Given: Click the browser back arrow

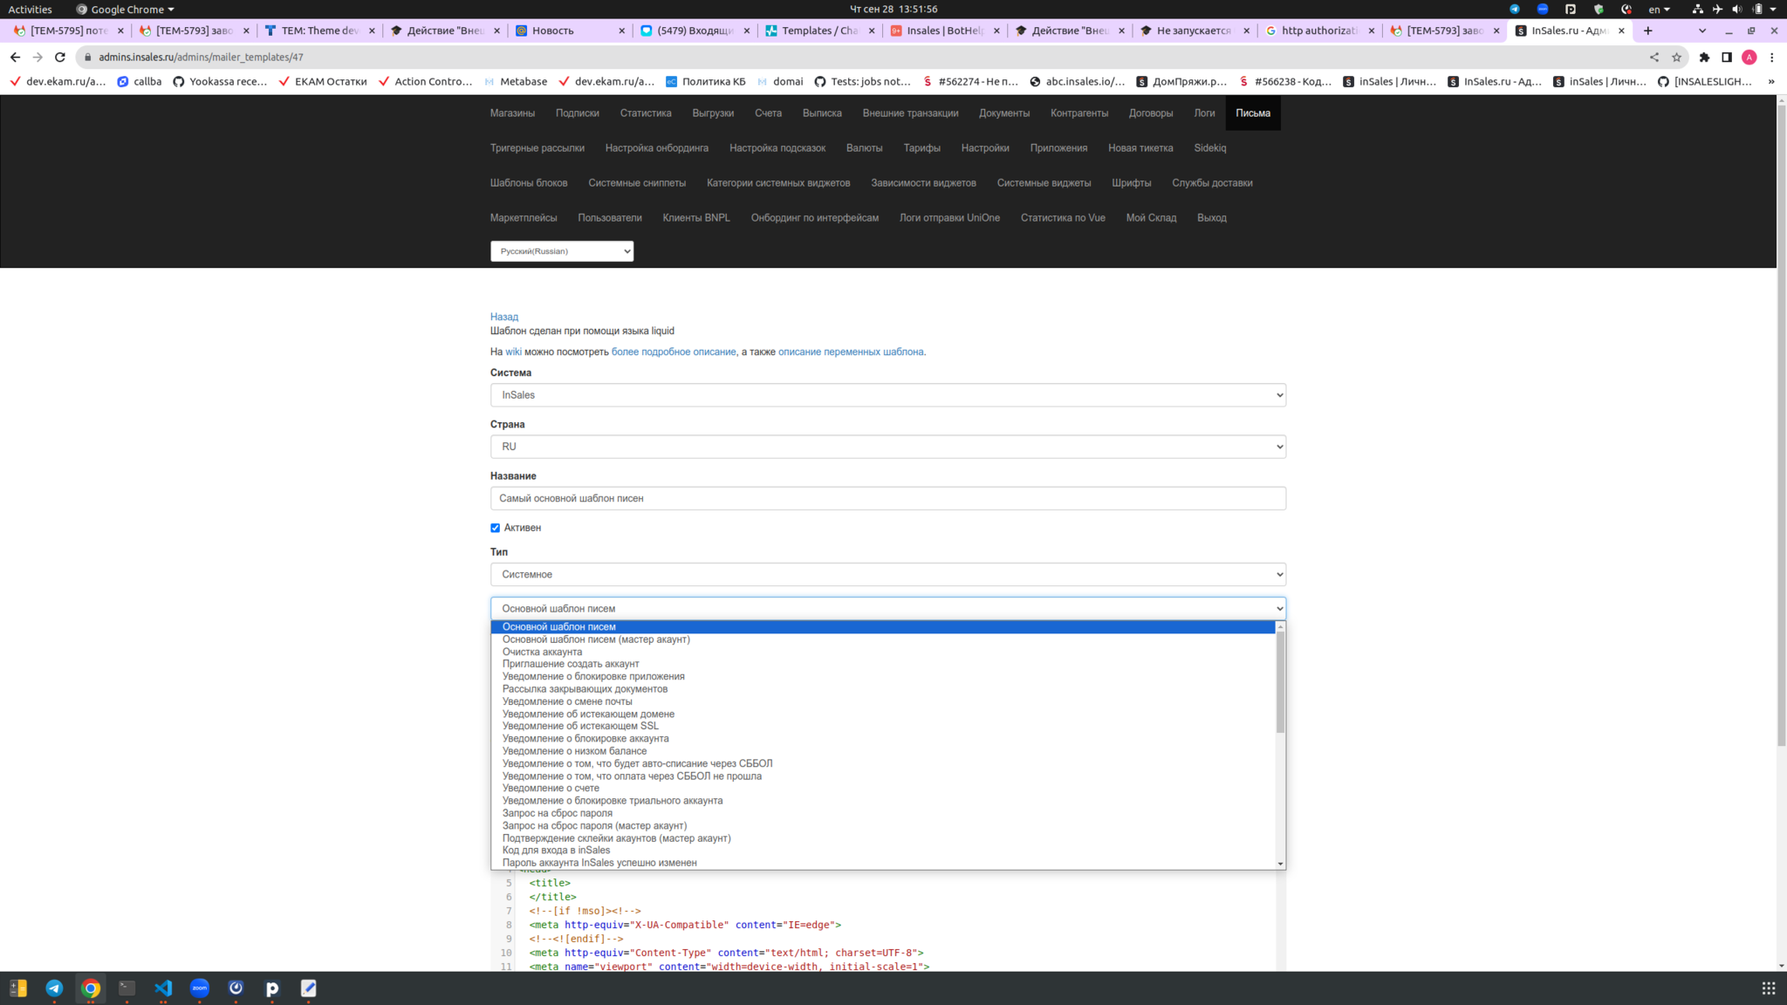Looking at the screenshot, I should (x=15, y=57).
